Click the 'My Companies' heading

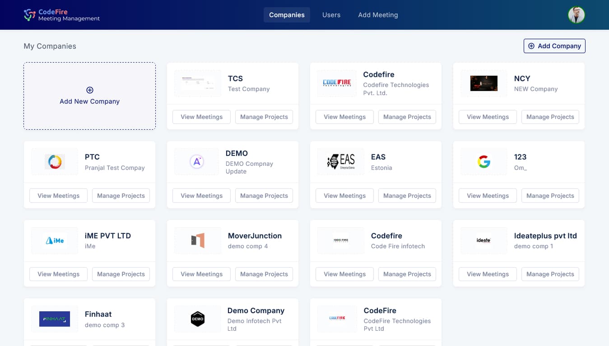click(x=50, y=46)
